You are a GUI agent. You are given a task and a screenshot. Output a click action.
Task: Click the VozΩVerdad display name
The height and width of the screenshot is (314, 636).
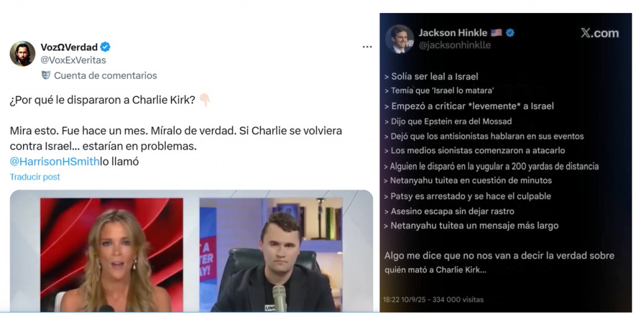point(70,47)
